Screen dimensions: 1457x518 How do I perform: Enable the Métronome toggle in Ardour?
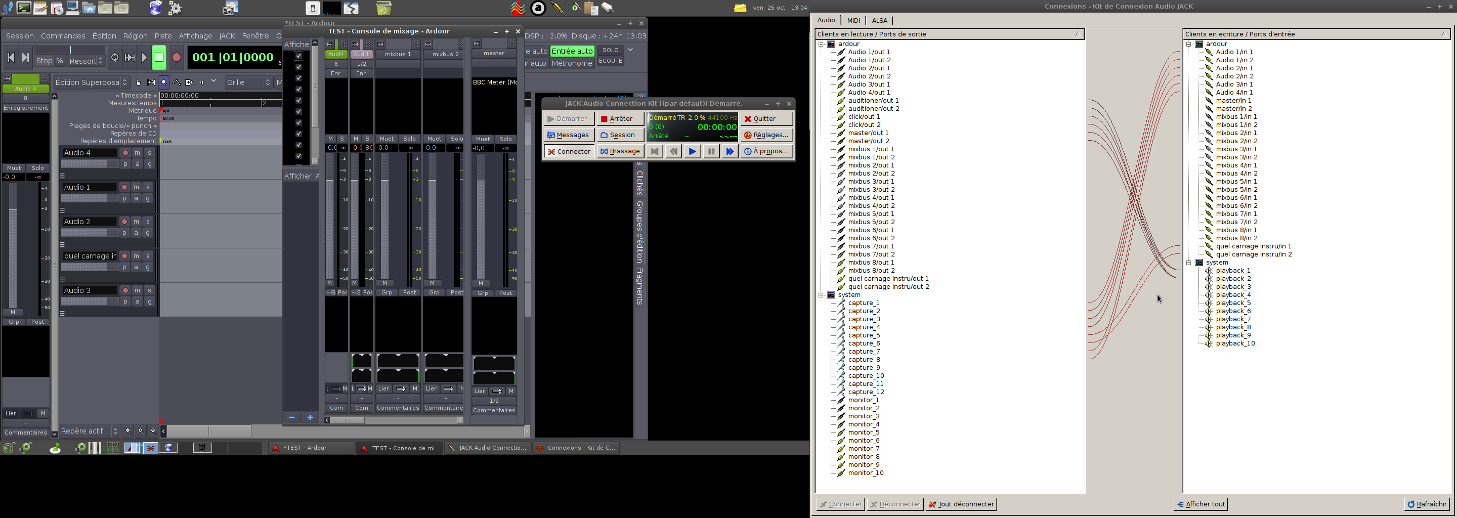[572, 63]
